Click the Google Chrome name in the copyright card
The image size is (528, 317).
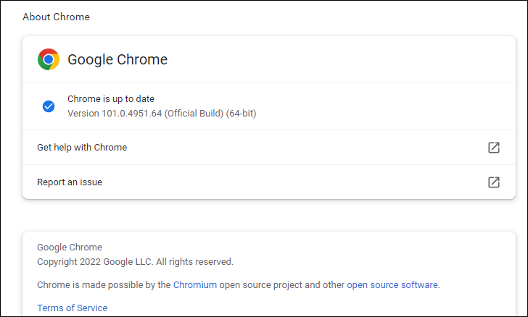click(x=70, y=248)
